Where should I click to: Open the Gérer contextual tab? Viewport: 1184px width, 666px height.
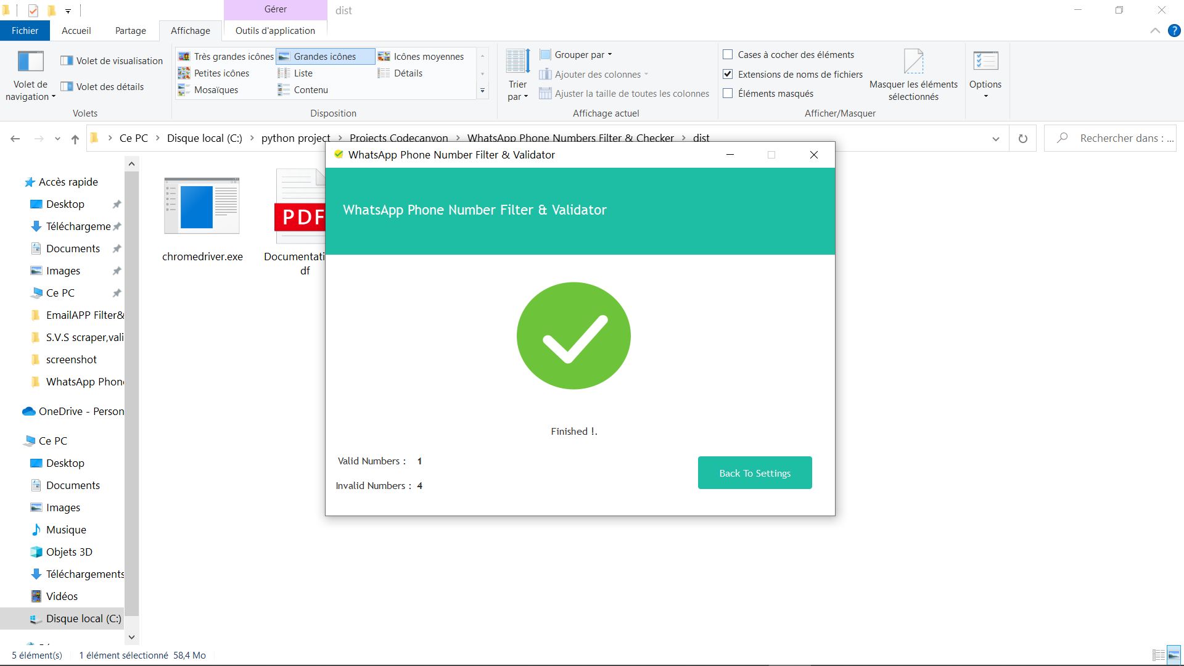tap(276, 9)
